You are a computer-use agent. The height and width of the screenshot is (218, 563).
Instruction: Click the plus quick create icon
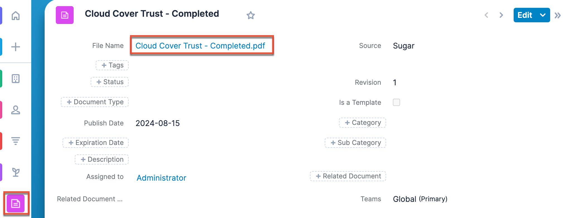click(16, 47)
